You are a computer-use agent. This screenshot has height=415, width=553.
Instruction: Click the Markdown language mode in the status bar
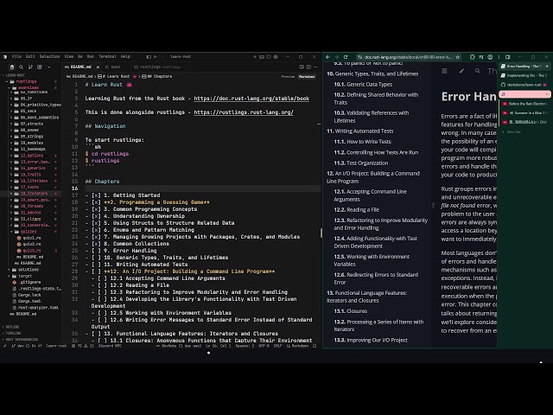point(297,346)
